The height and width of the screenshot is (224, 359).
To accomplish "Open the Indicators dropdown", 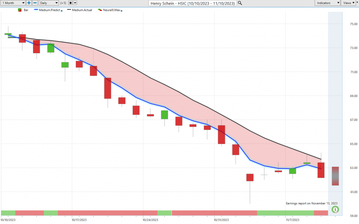I will coord(327,3).
